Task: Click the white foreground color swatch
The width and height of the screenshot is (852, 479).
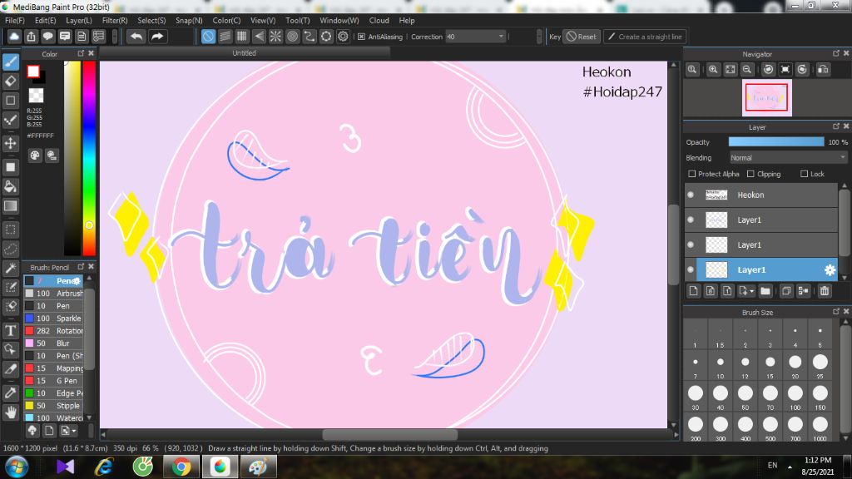Action: pyautogui.click(x=33, y=72)
